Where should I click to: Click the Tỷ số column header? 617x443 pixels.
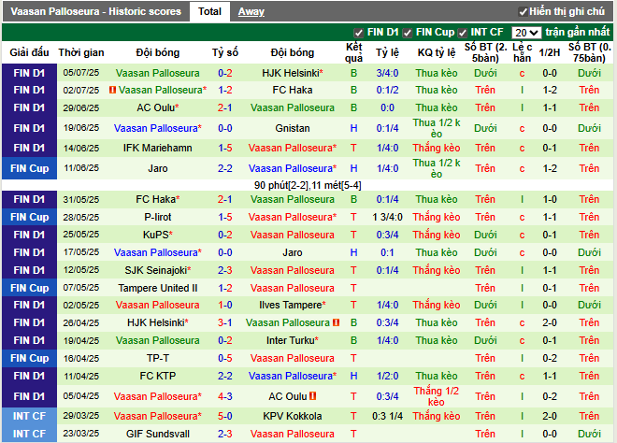click(x=225, y=52)
